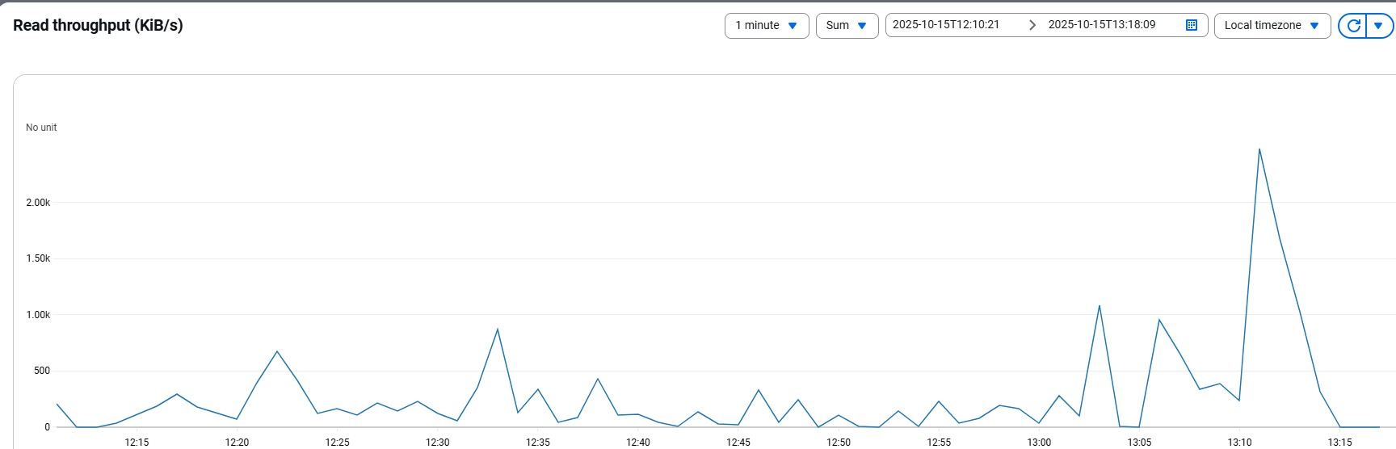Click the Read throughput (KiB/s) title
This screenshot has width=1396, height=449.
(98, 25)
